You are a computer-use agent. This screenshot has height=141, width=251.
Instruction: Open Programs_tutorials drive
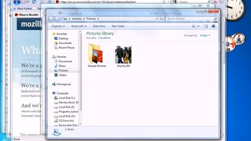(68, 112)
